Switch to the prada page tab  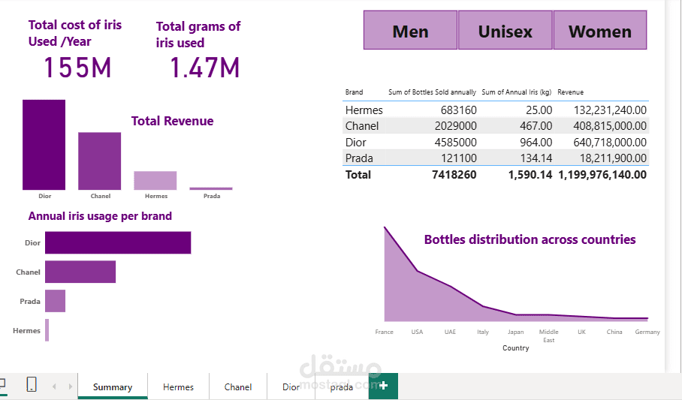tap(342, 386)
